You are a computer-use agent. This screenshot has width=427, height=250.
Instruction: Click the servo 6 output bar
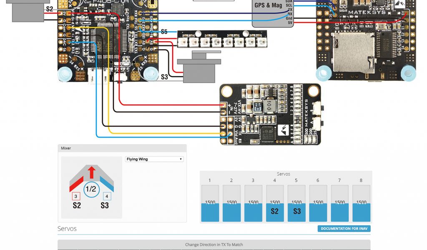point(318,203)
